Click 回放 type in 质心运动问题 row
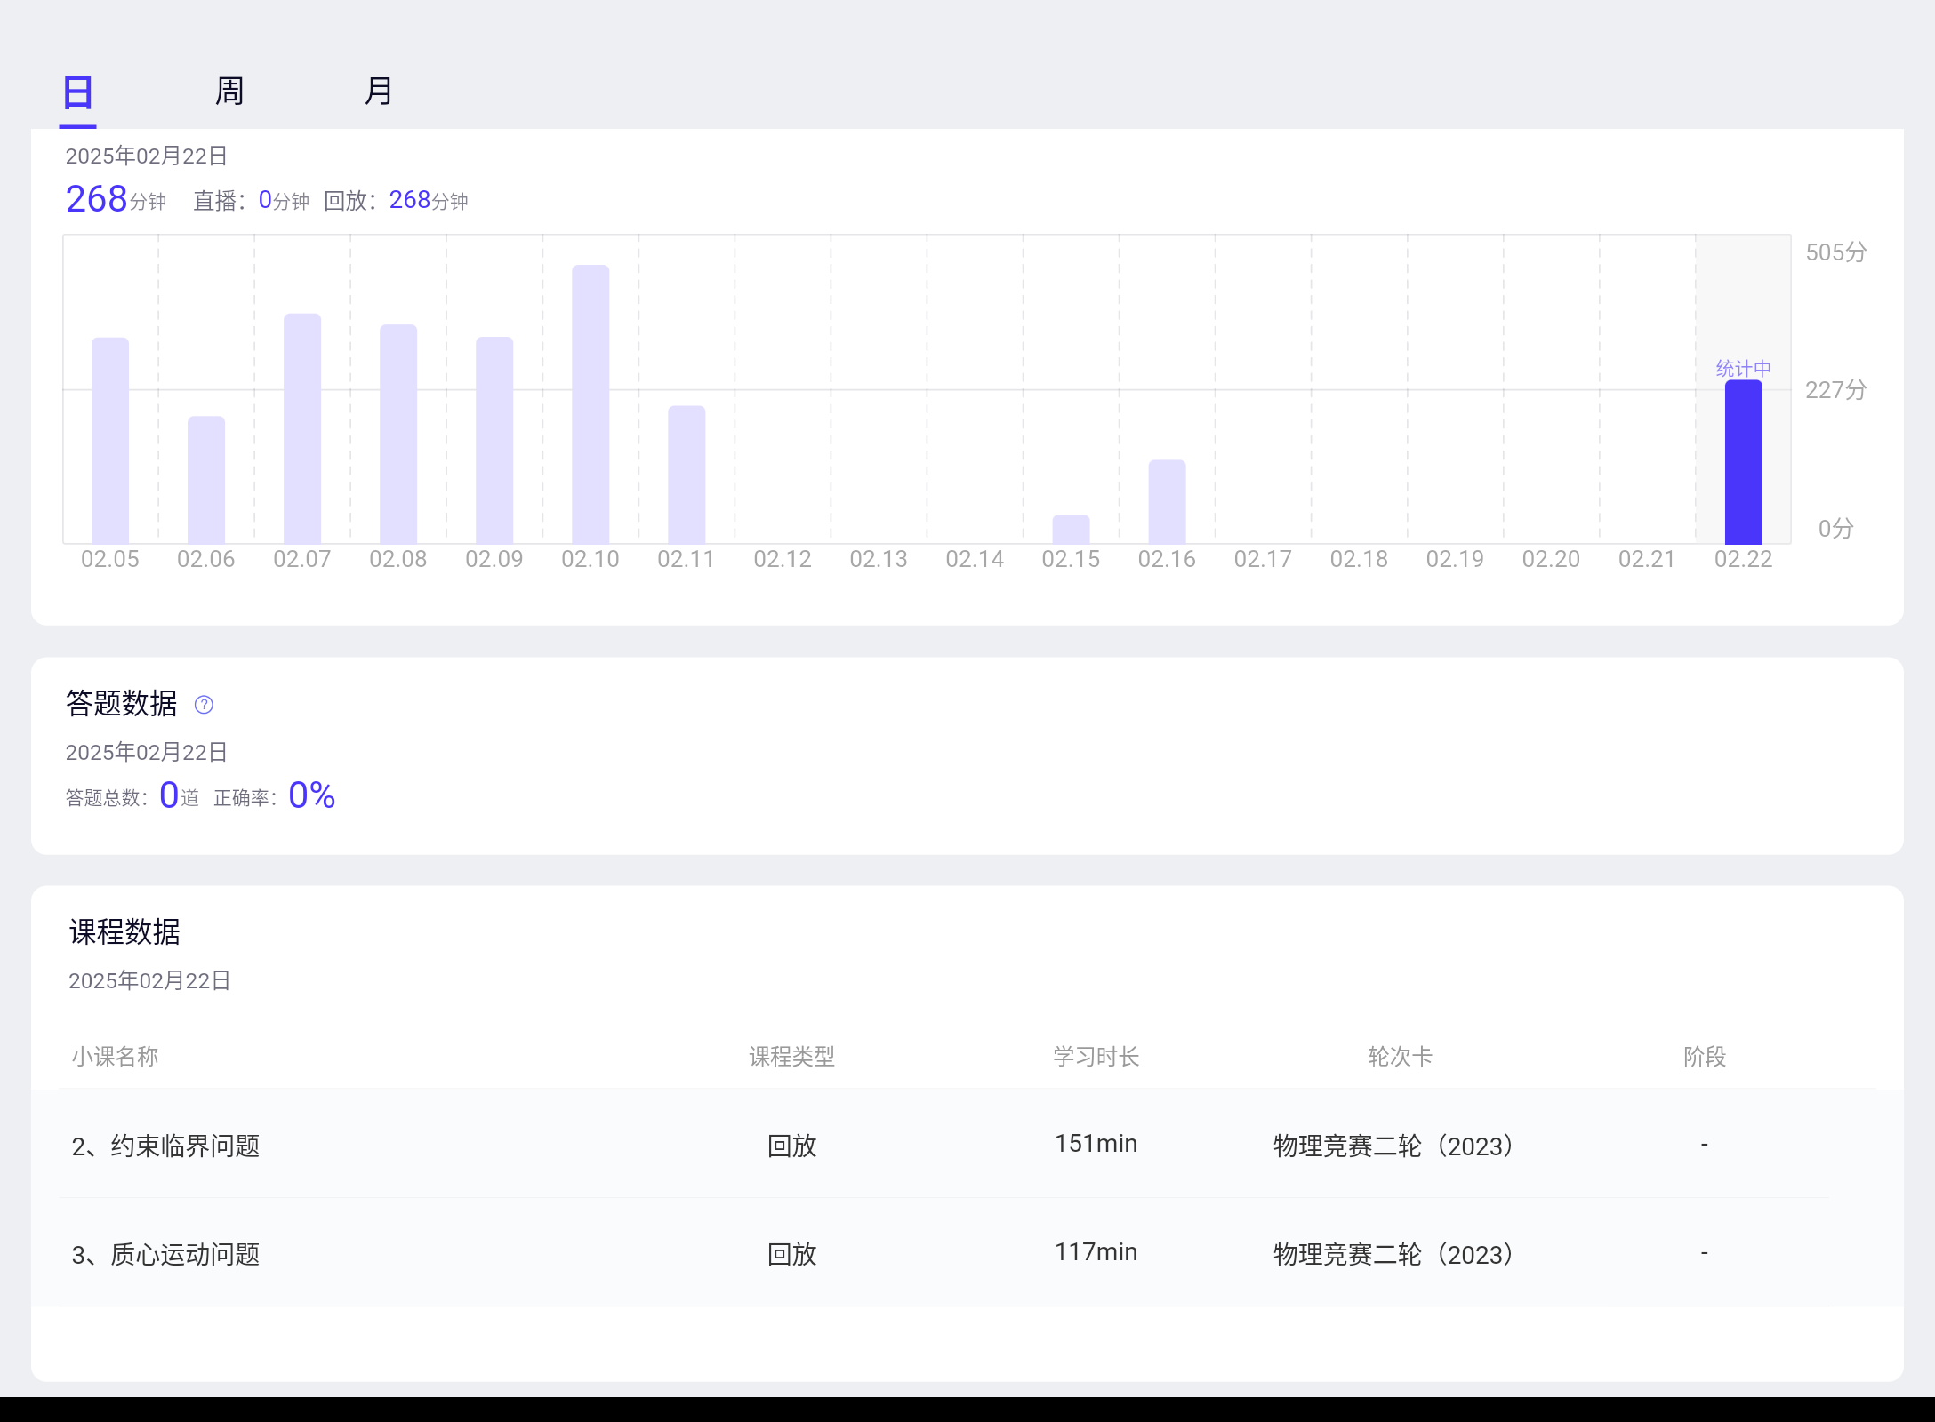 pyautogui.click(x=791, y=1254)
